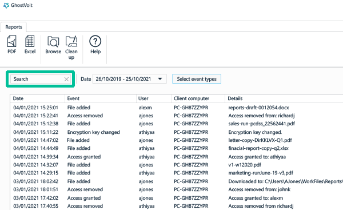The image size is (343, 210).
Task: Sort by the User column header
Action: pos(154,98)
